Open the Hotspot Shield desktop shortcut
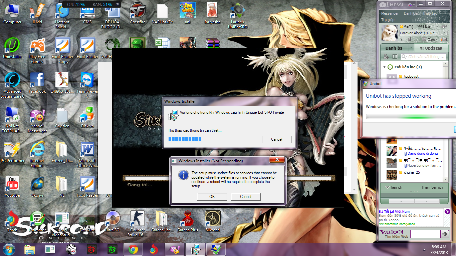Viewport: 456px width, 256px height. point(62,16)
